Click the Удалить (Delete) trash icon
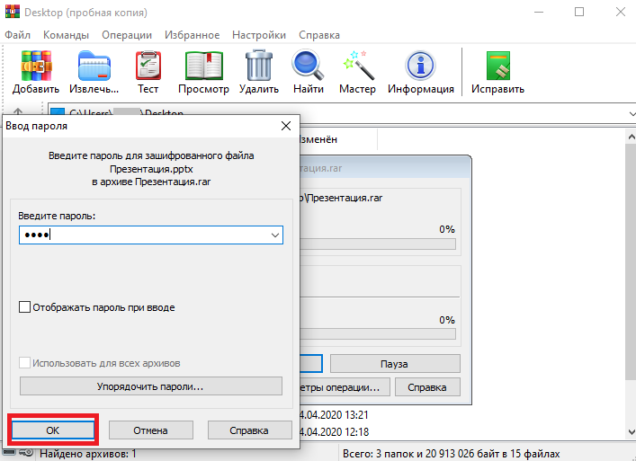636x461 pixels. coord(259,66)
